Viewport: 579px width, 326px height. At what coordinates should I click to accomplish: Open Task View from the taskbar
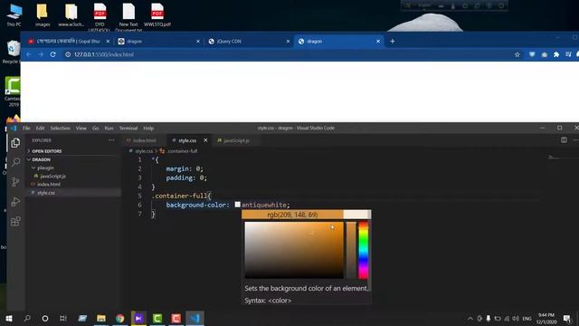pos(63,318)
